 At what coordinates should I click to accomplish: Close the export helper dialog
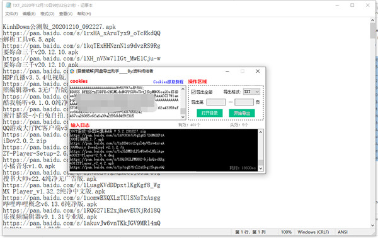pos(258,71)
